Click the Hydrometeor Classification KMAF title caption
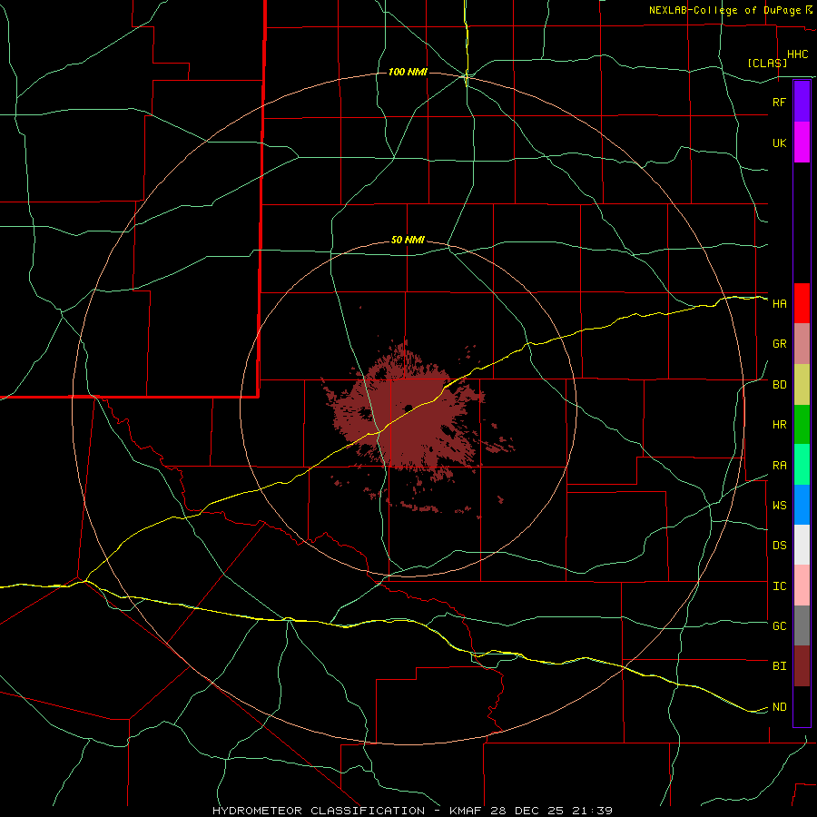The image size is (817, 817). pyautogui.click(x=412, y=811)
